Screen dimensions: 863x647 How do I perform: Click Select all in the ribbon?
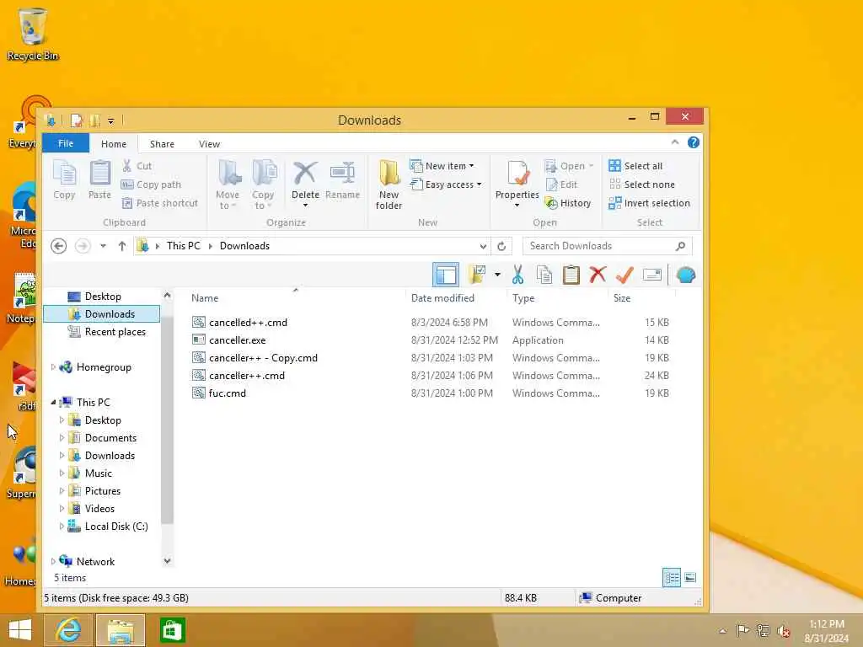[635, 166]
